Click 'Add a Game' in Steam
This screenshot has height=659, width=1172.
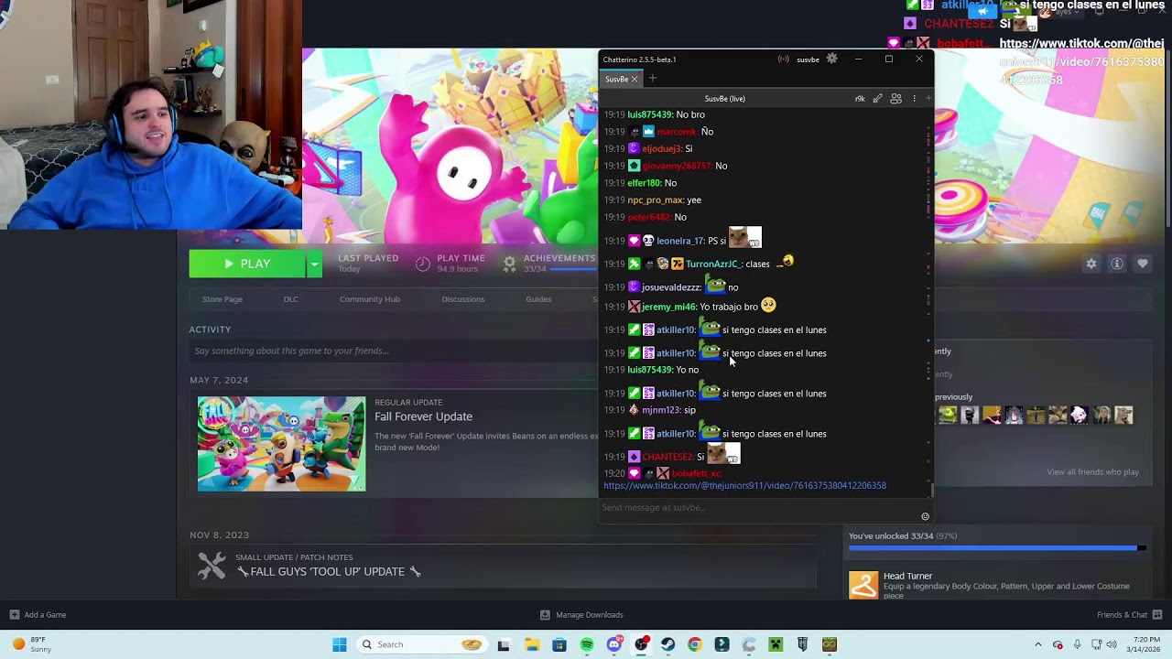click(38, 615)
